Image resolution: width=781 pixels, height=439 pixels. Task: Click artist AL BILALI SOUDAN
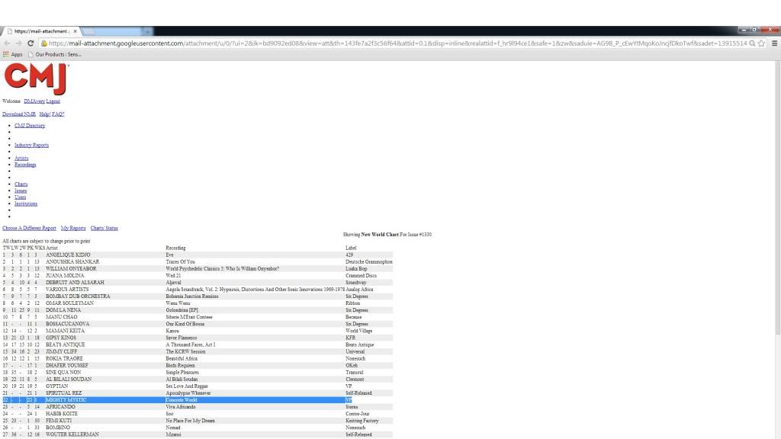(69, 380)
